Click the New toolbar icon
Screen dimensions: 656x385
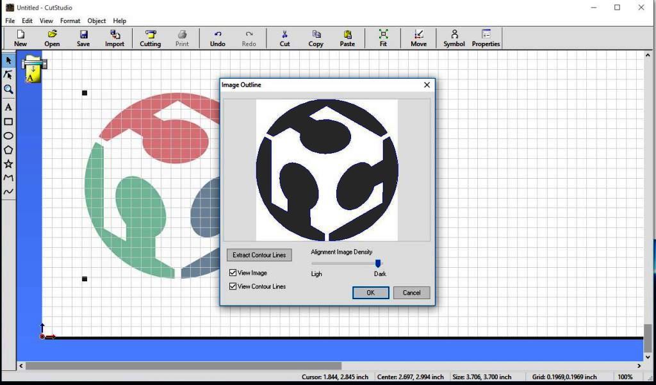point(20,38)
